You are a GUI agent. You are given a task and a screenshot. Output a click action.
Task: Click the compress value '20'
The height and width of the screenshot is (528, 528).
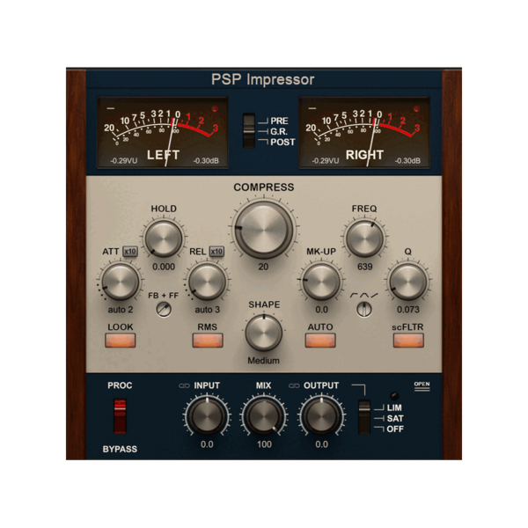pyautogui.click(x=263, y=267)
